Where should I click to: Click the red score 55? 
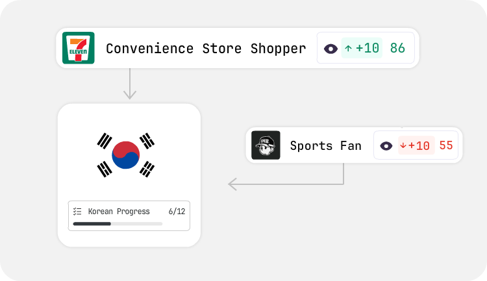446,146
